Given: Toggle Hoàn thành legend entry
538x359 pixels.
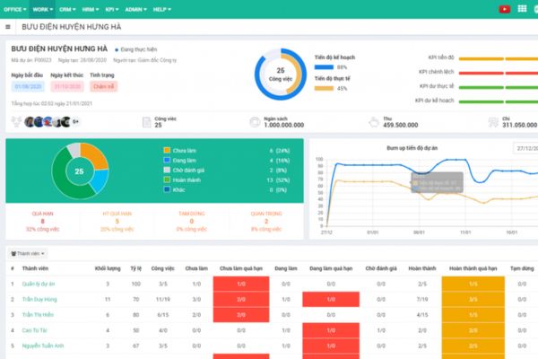Looking at the screenshot, I should pos(182,180).
